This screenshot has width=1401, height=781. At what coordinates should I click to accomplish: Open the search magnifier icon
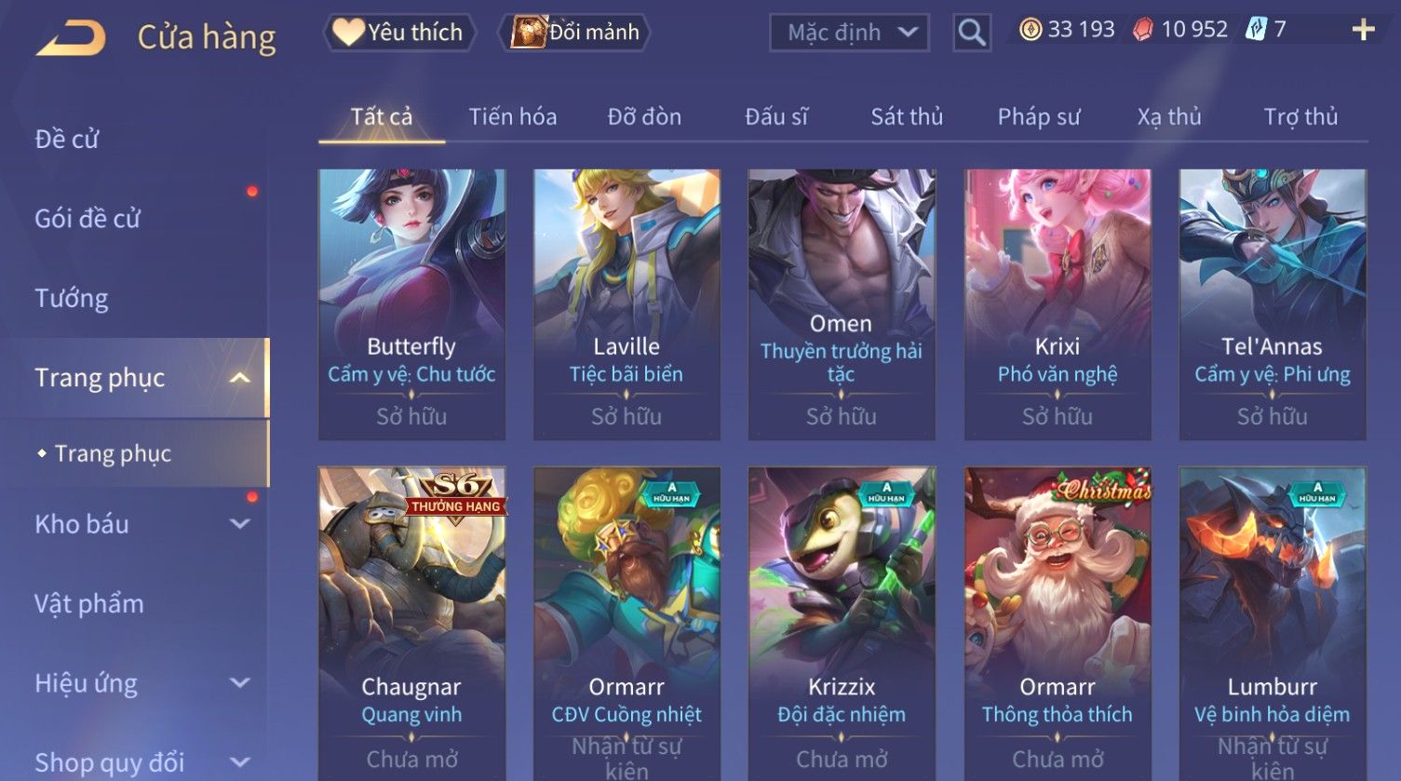(971, 33)
